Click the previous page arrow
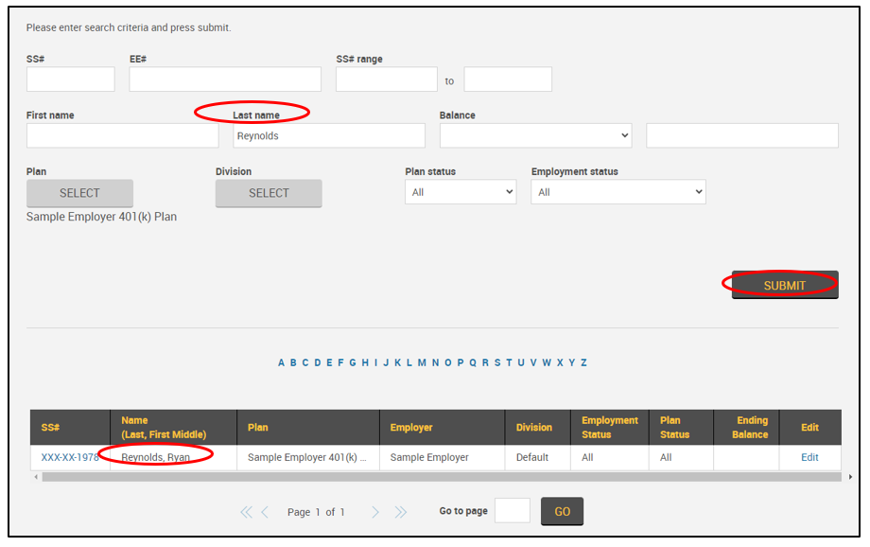The width and height of the screenshot is (870, 547). tap(265, 512)
